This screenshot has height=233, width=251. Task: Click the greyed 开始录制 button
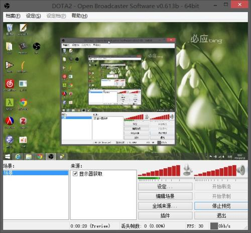(x=221, y=196)
